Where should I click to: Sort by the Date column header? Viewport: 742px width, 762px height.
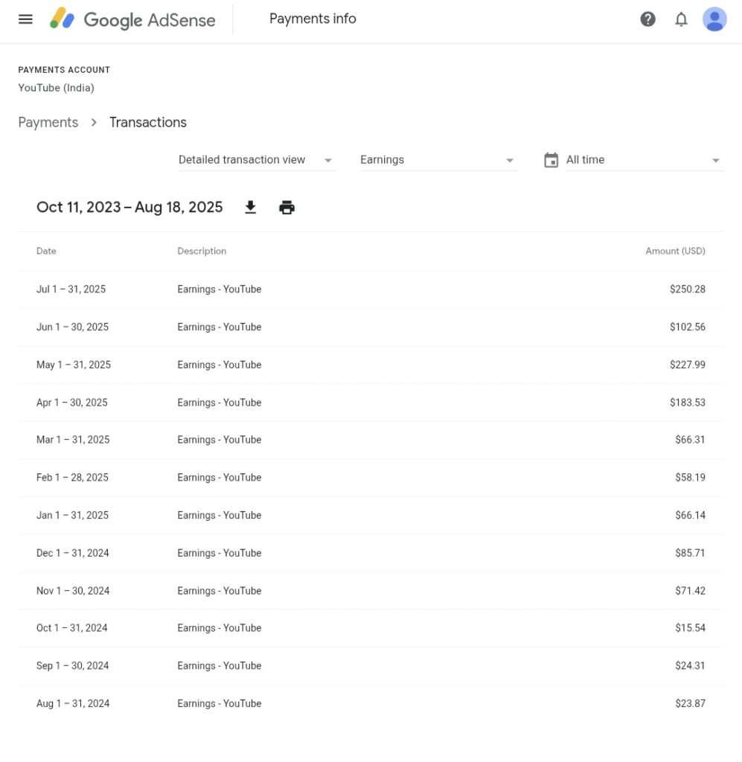click(x=46, y=252)
